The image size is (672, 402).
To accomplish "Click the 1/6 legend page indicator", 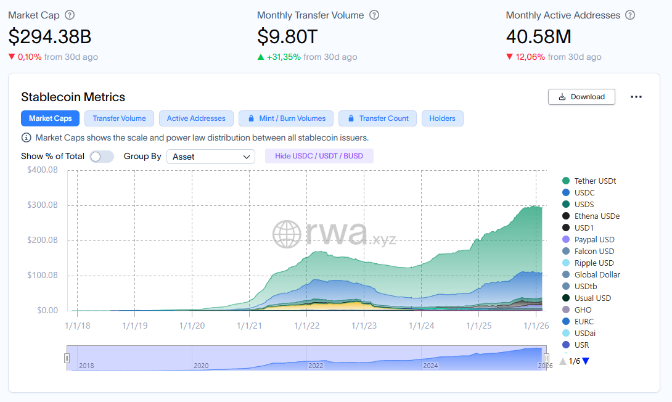I will (x=575, y=361).
